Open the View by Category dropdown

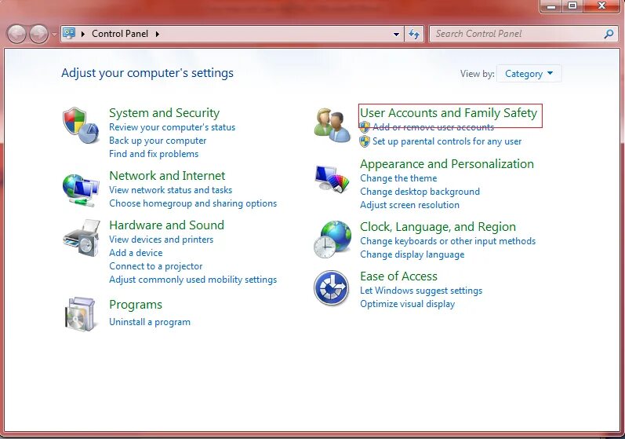(x=529, y=74)
